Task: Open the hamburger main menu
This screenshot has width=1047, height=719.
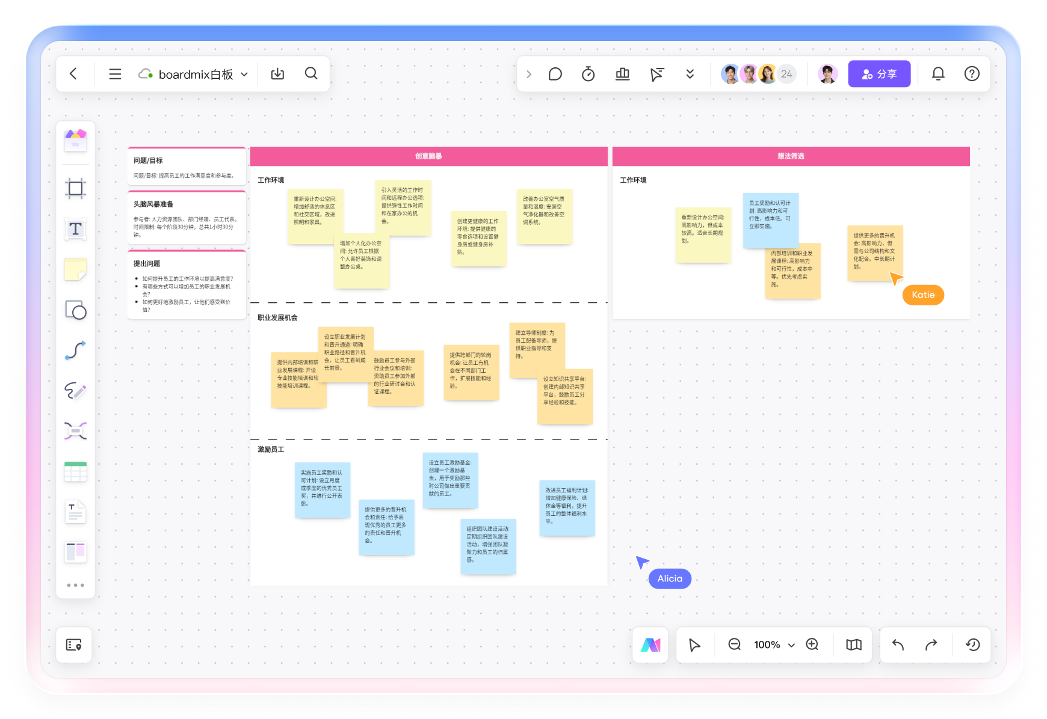Action: tap(115, 74)
